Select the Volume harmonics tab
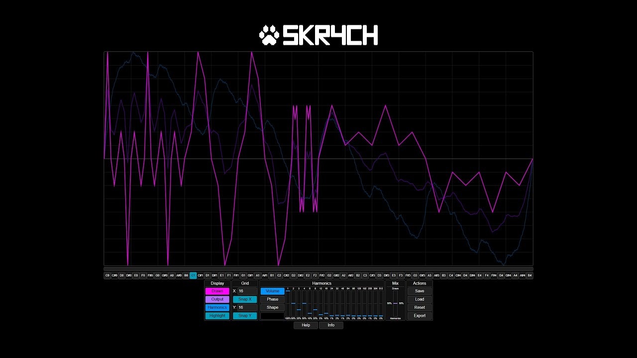 point(272,291)
